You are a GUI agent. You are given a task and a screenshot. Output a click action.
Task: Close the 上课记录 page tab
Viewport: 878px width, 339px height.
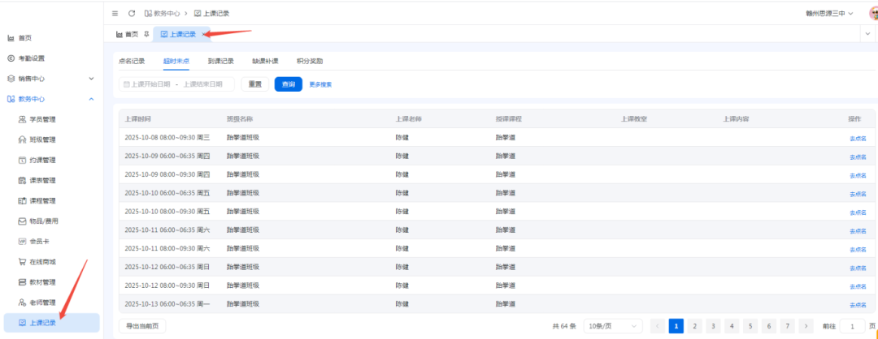point(204,34)
